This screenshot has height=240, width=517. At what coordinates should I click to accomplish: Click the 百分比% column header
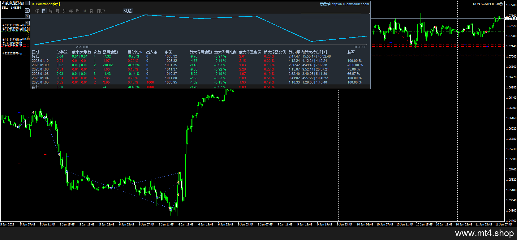(x=135, y=52)
